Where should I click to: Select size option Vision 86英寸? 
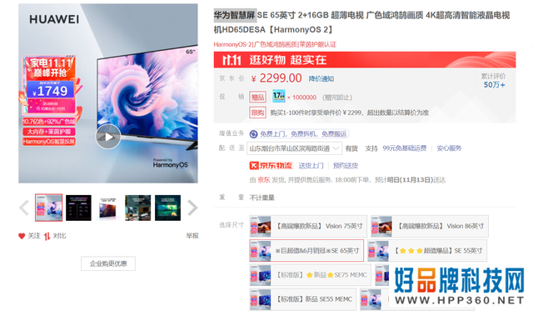(x=430, y=226)
